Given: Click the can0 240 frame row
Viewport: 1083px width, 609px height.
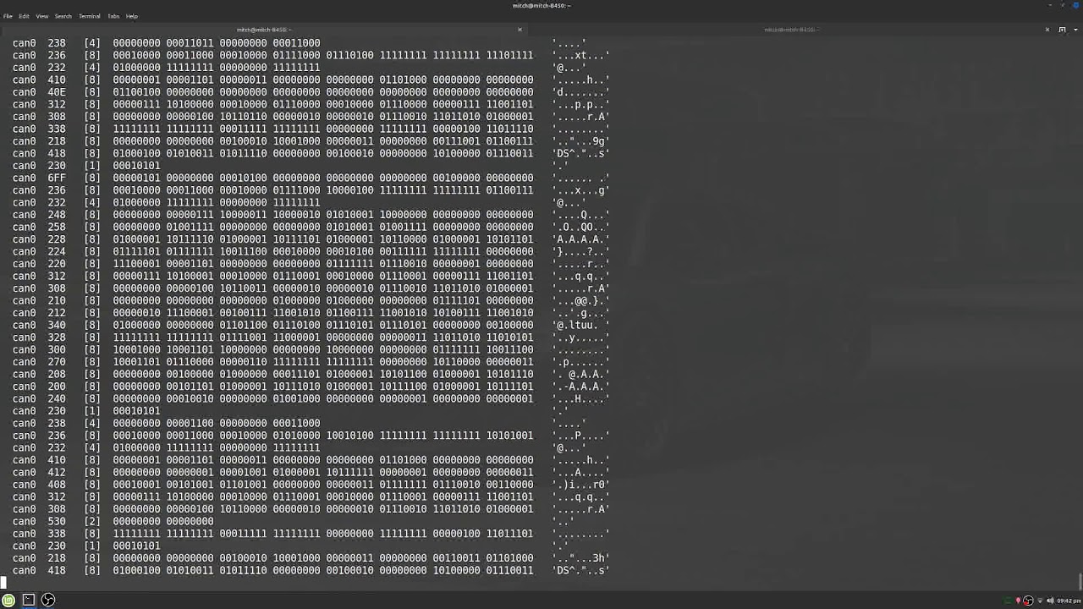Looking at the screenshot, I should click(x=311, y=398).
